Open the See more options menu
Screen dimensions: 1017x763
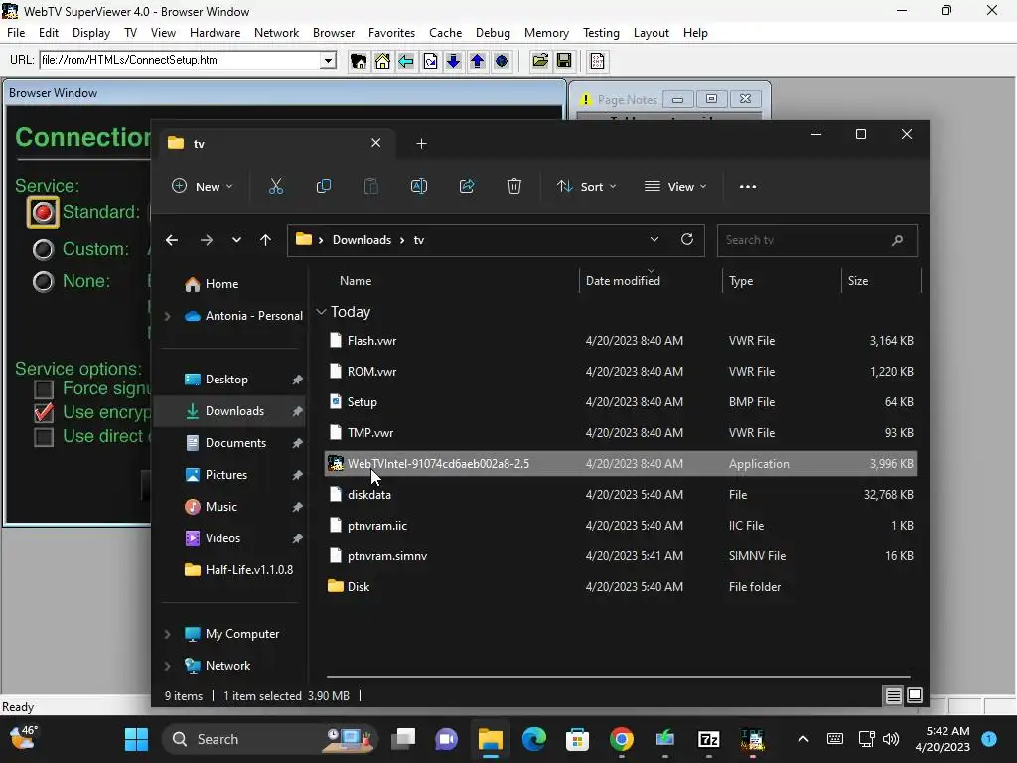747,186
